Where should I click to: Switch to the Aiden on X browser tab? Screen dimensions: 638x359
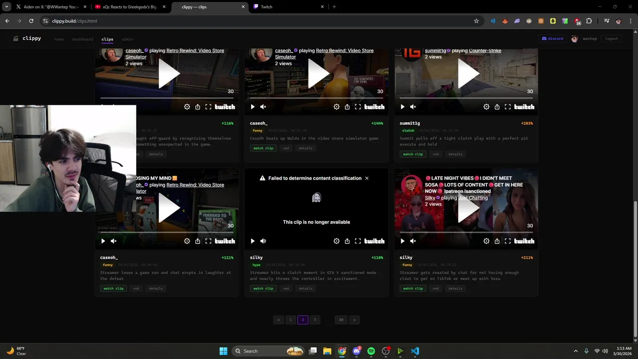pos(51,7)
